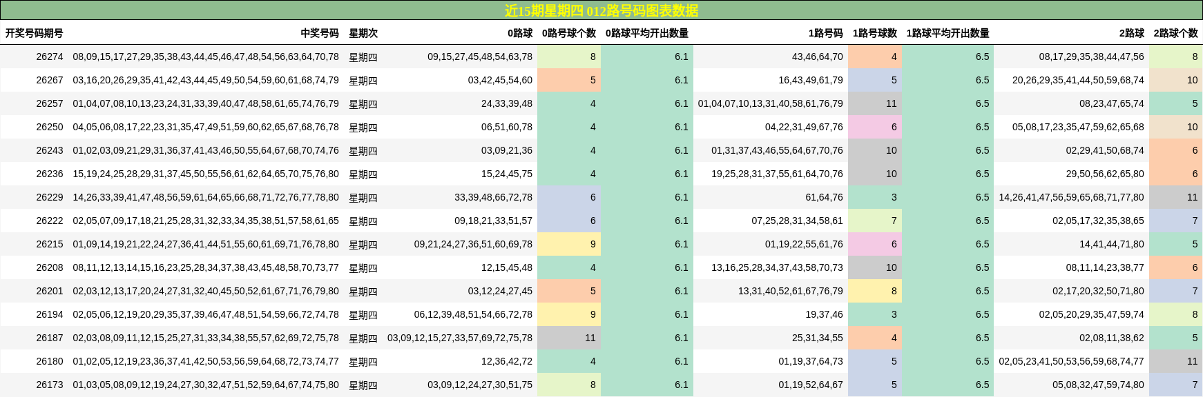The width and height of the screenshot is (1203, 397).
Task: Select the pink 1路 count 6 in row 26250
Action: 875,127
